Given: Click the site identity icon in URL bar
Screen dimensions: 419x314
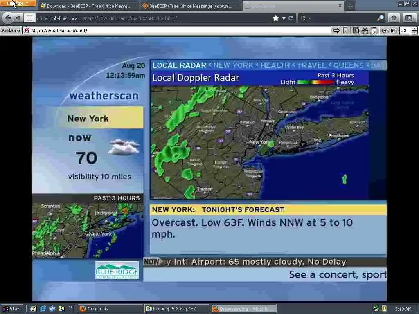Looking at the screenshot, I should click(x=29, y=18).
